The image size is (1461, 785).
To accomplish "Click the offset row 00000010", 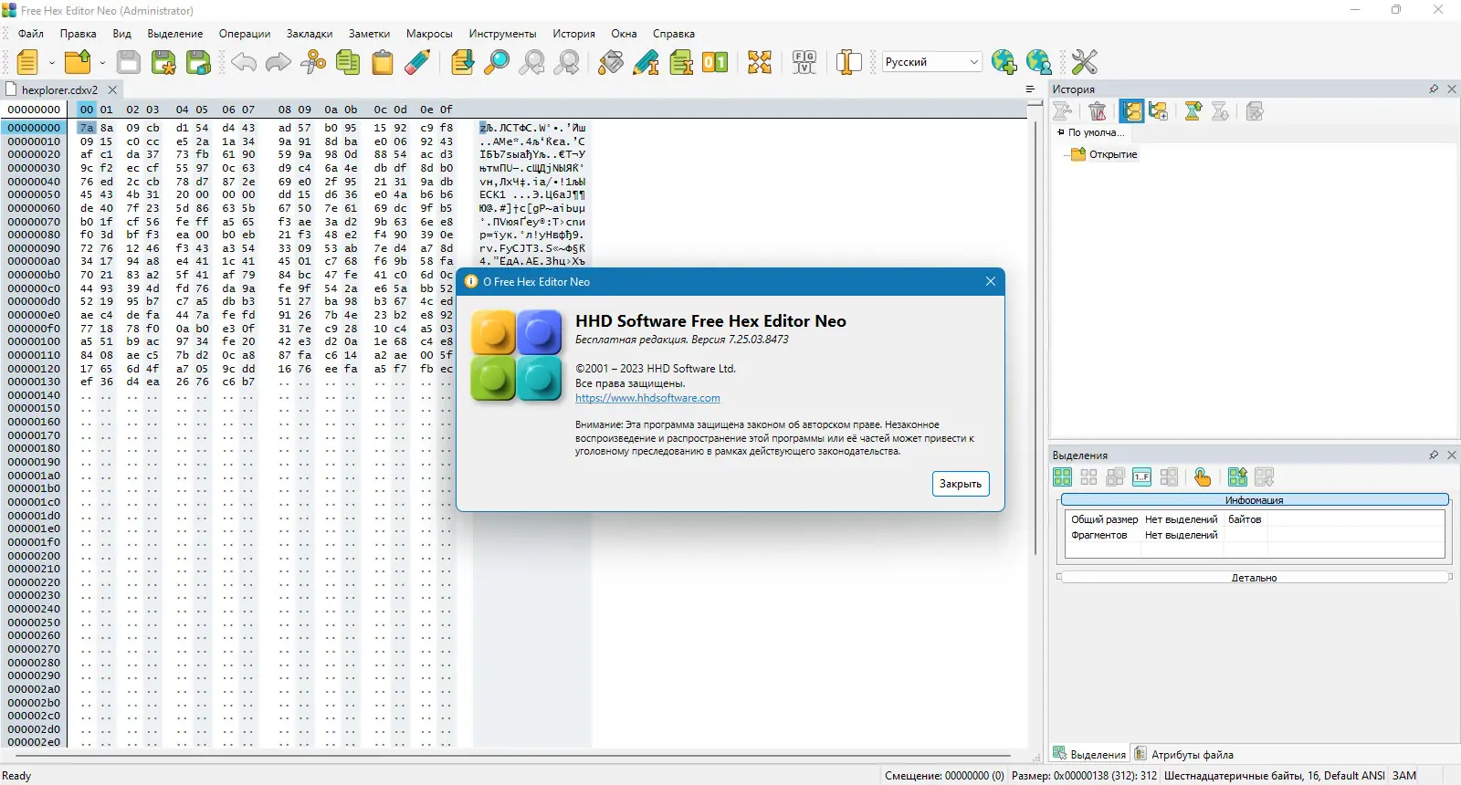I will pyautogui.click(x=35, y=141).
